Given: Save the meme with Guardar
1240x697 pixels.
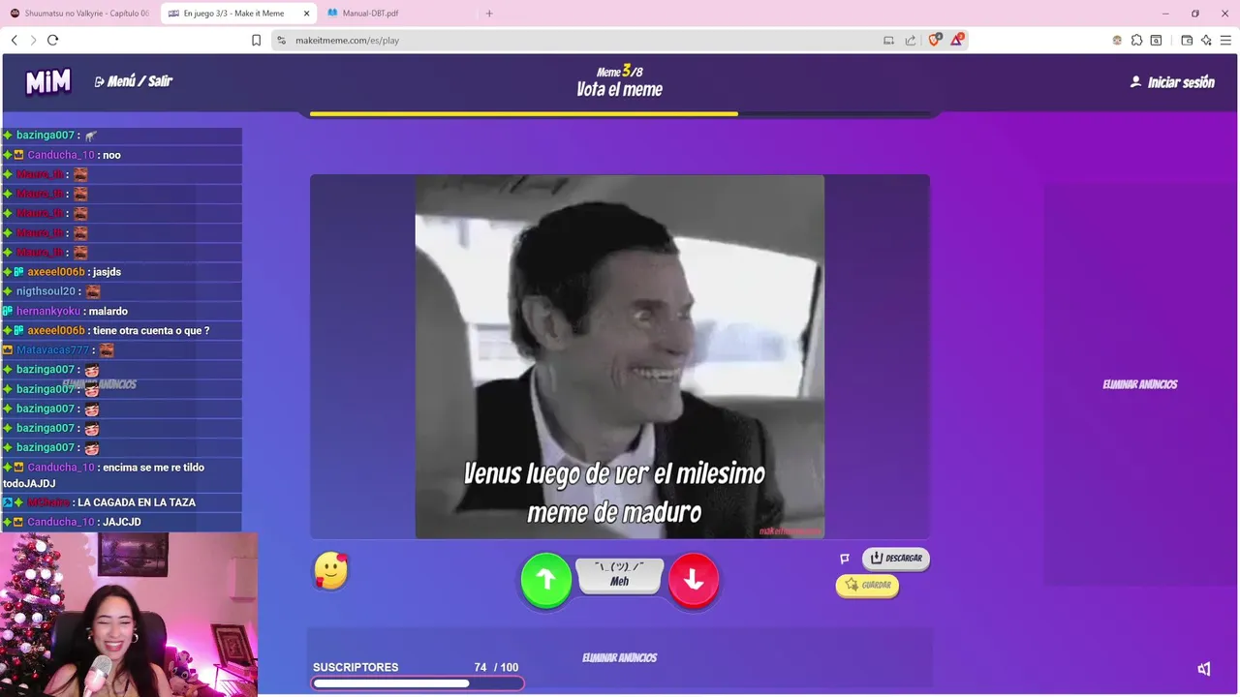Looking at the screenshot, I should 867,585.
